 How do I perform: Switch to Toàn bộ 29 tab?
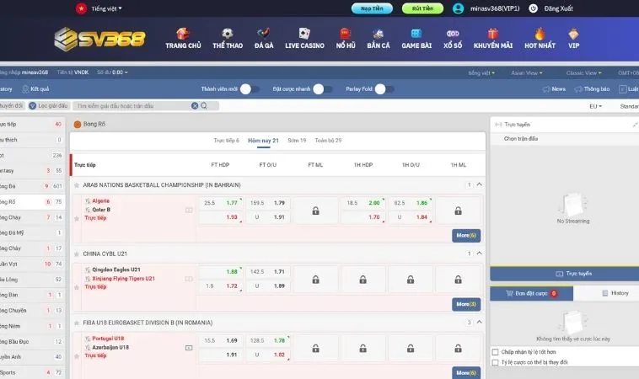[x=328, y=141]
